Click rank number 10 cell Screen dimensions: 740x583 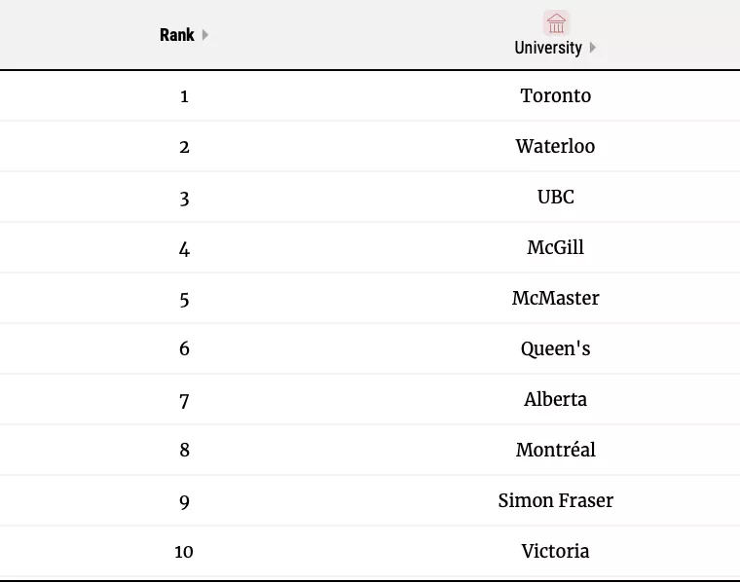tap(184, 552)
